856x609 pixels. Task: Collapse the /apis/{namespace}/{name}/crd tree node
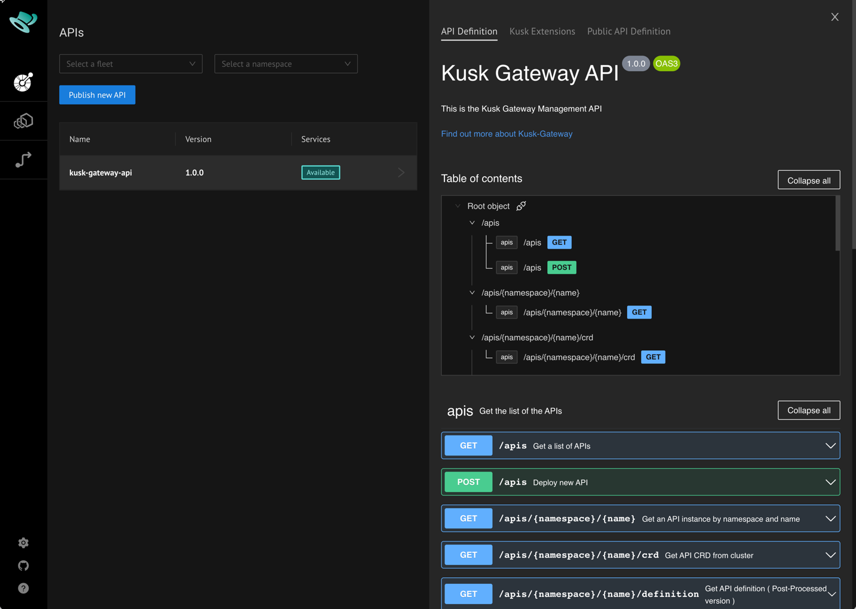click(472, 338)
